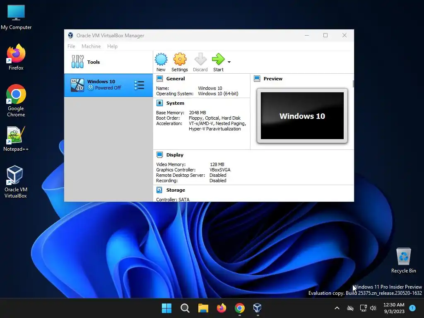
Task: Open Oracle VM VirtualBox desktop shortcut
Action: pos(15,182)
